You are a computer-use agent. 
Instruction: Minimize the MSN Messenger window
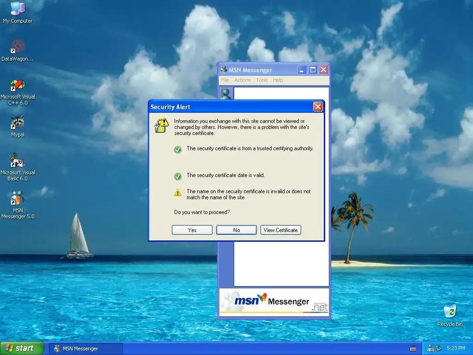point(302,70)
